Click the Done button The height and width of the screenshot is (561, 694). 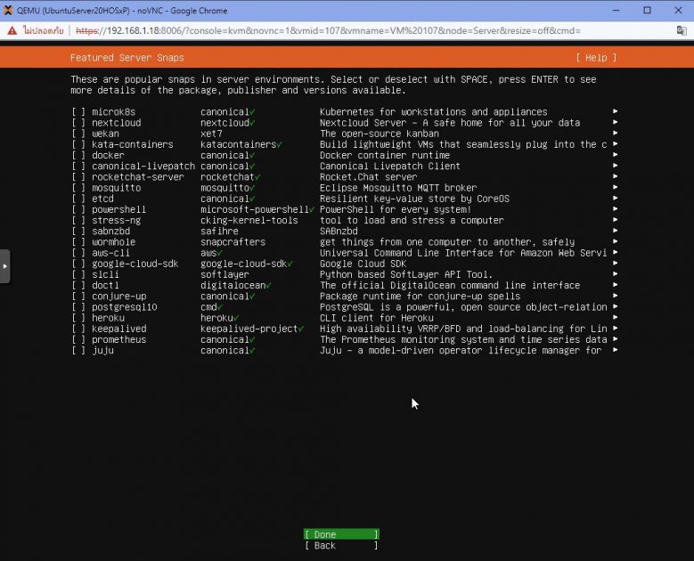pos(341,534)
